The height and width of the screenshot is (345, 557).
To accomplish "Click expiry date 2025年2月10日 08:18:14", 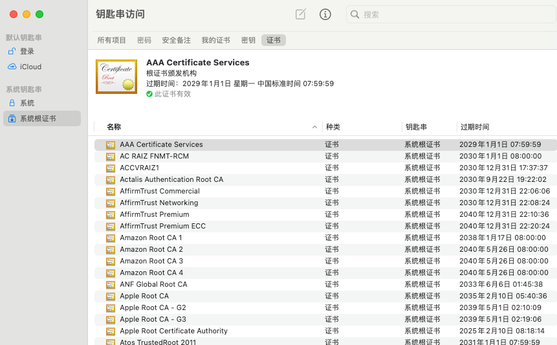I will point(502,331).
